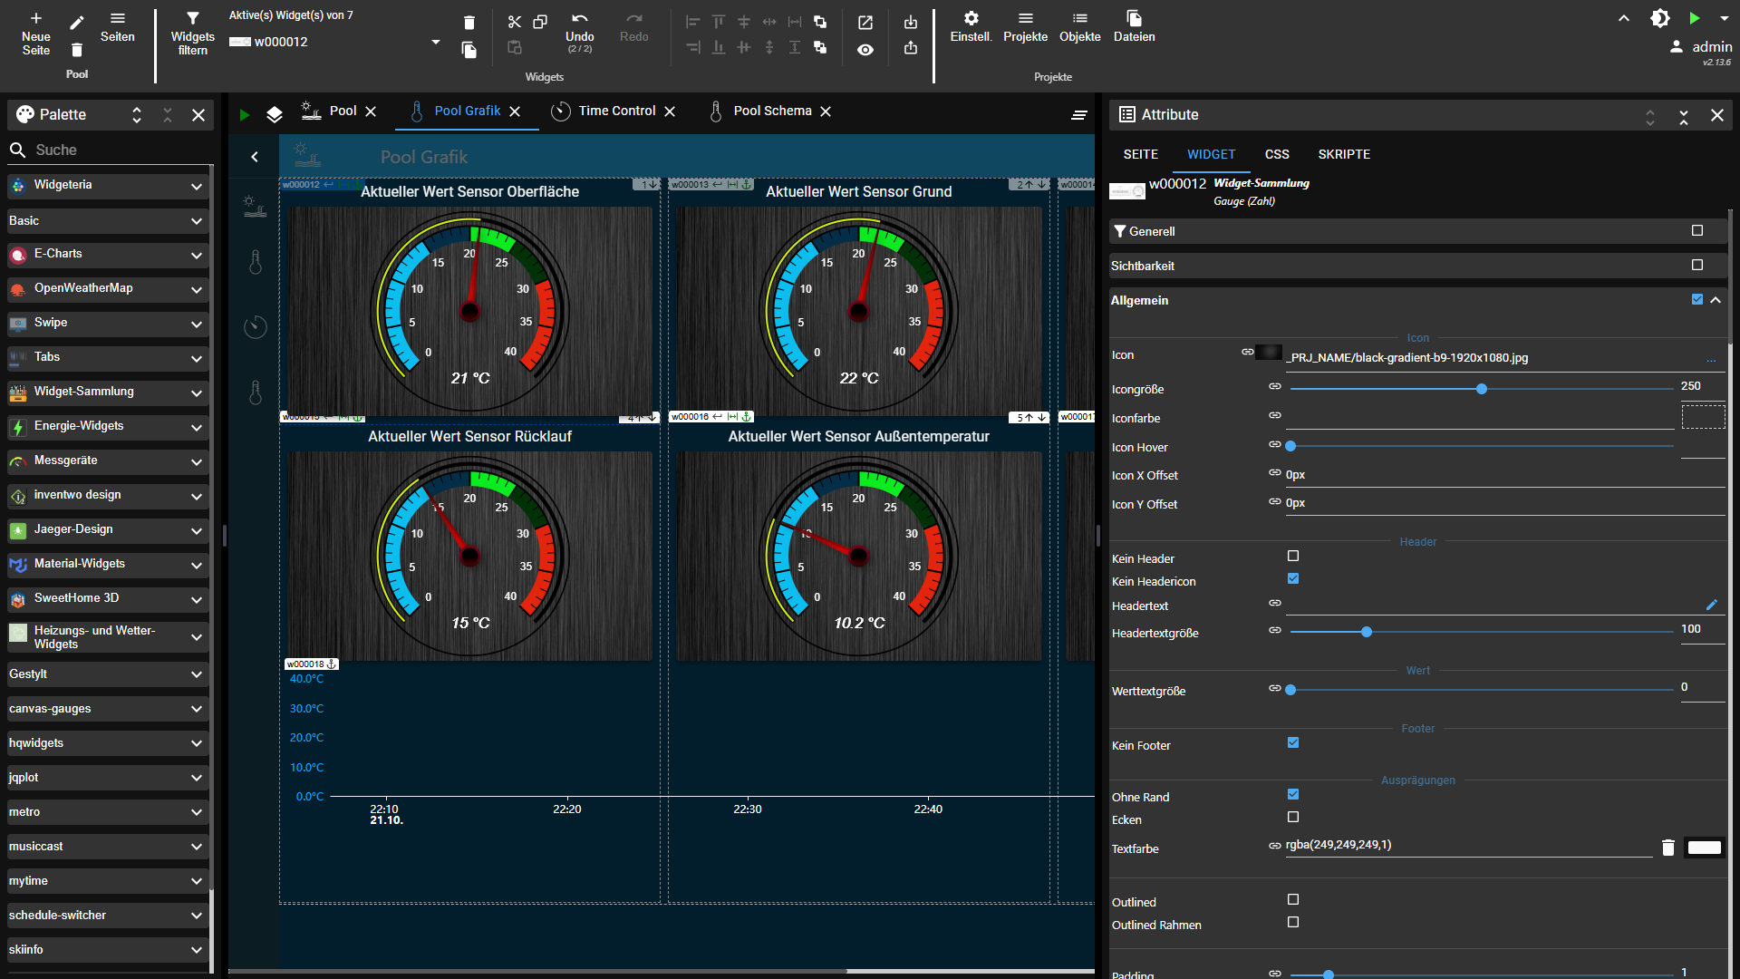Image resolution: width=1740 pixels, height=979 pixels.
Task: Open the Dateien files icon
Action: pyautogui.click(x=1134, y=19)
